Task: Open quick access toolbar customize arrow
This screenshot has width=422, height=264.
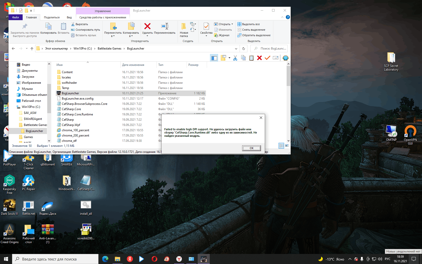Action: click(31, 11)
